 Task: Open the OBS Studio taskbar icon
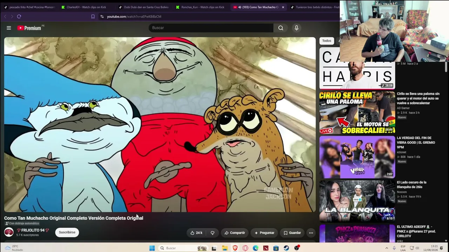click(x=297, y=248)
